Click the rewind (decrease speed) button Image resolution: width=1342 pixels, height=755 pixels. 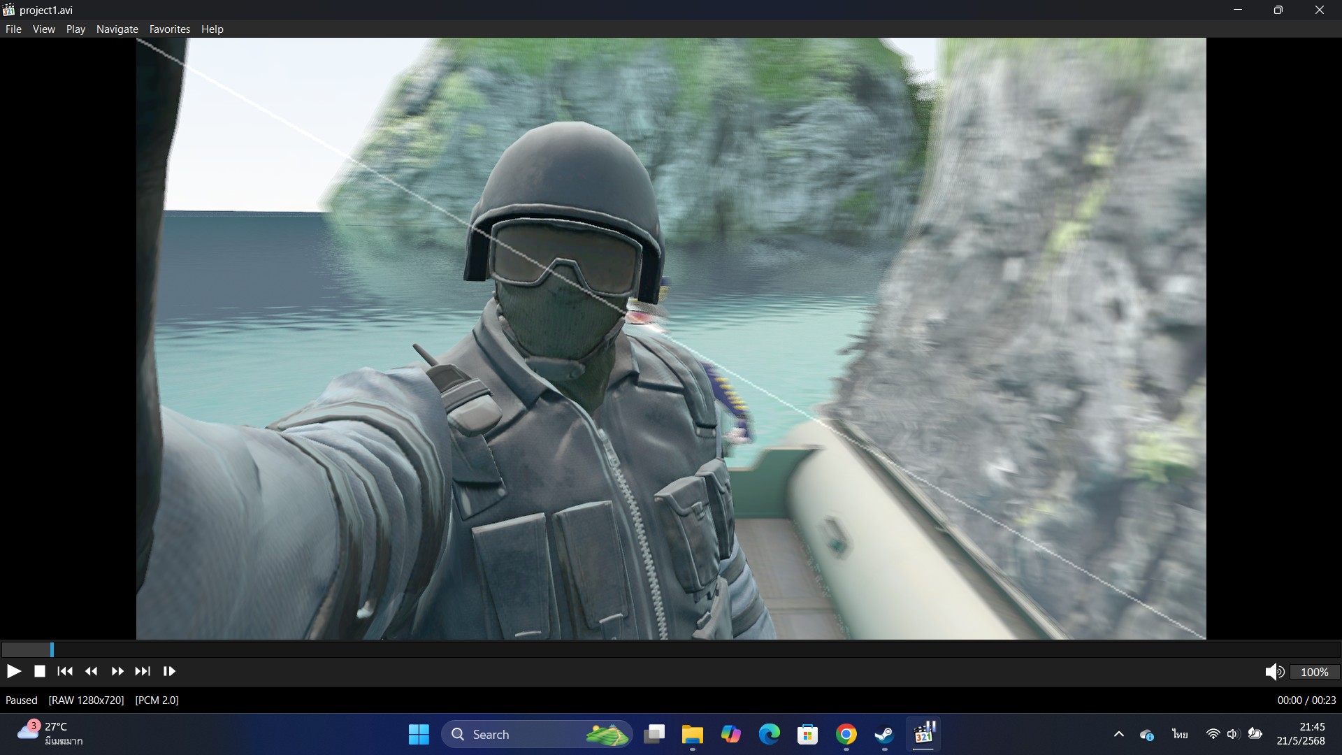coord(91,671)
